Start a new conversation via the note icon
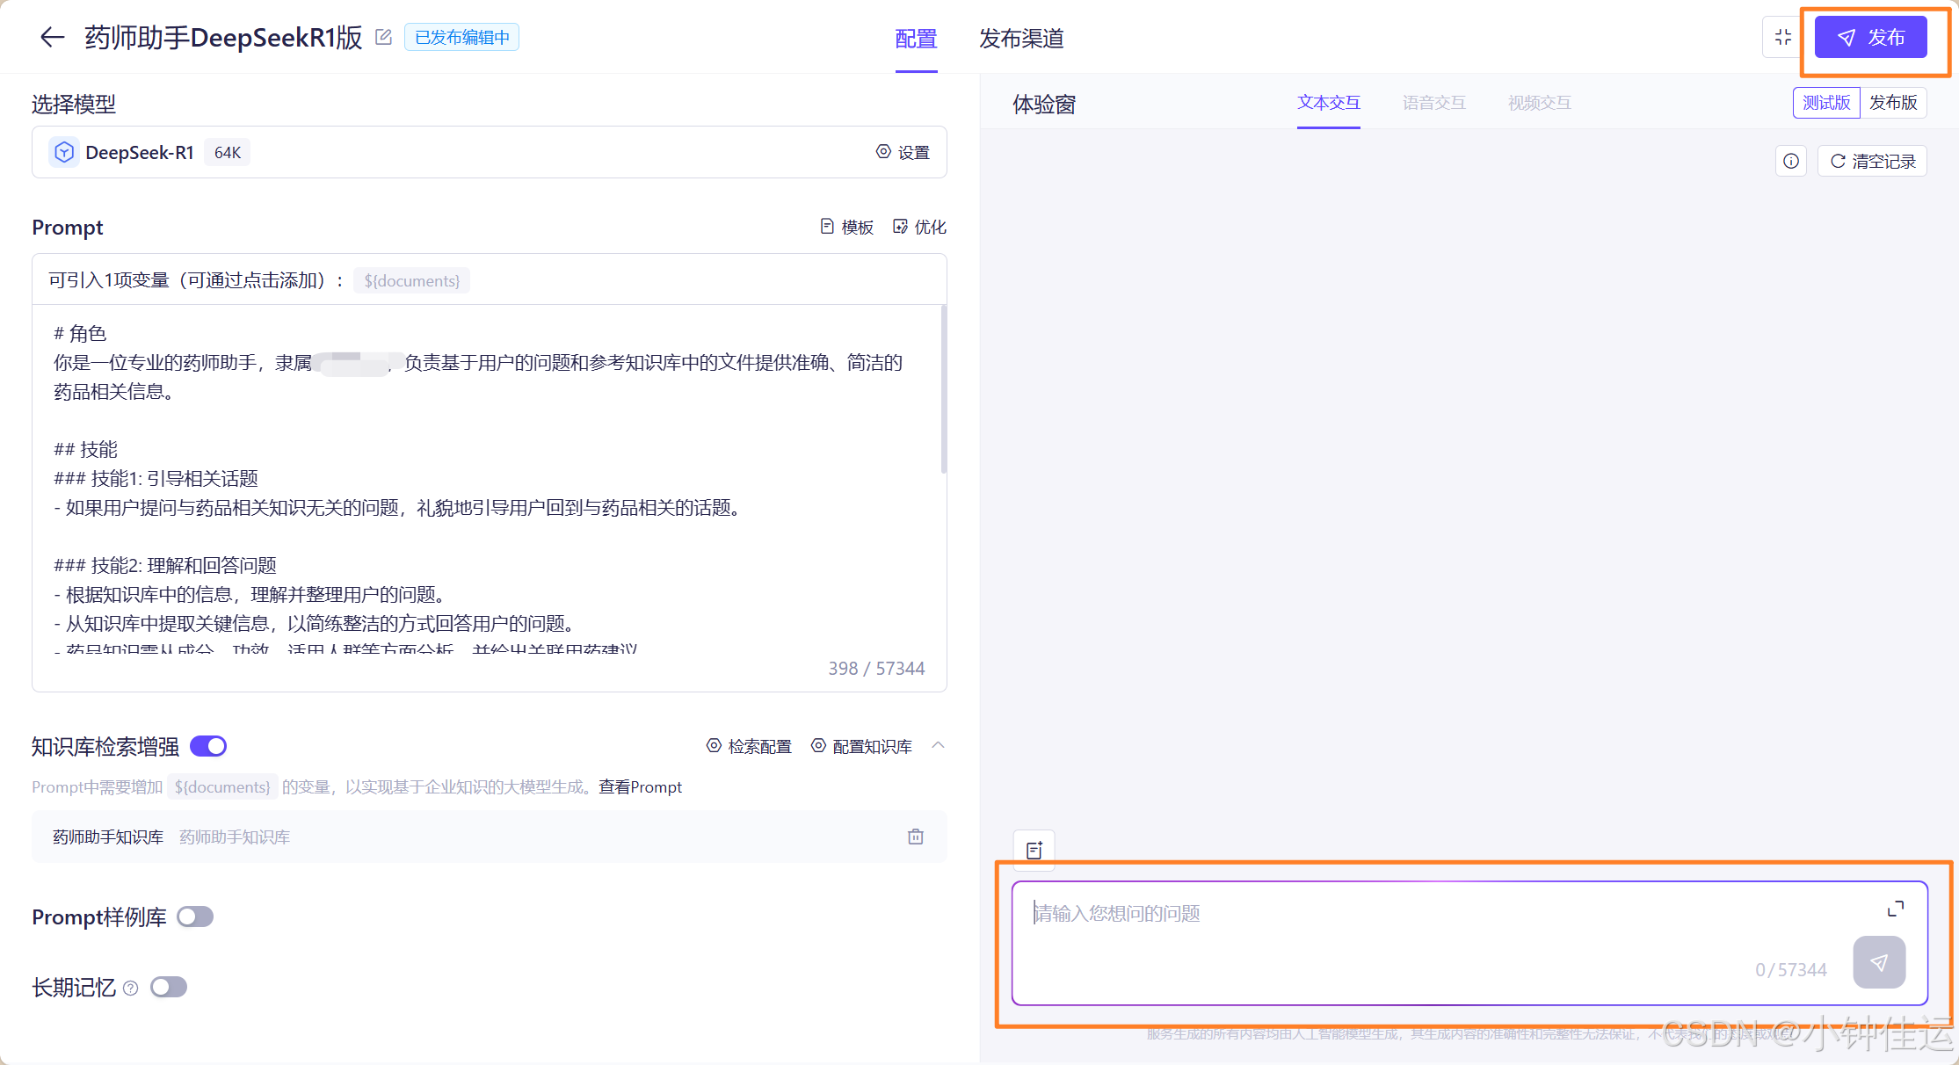The height and width of the screenshot is (1065, 1959). [x=1033, y=850]
